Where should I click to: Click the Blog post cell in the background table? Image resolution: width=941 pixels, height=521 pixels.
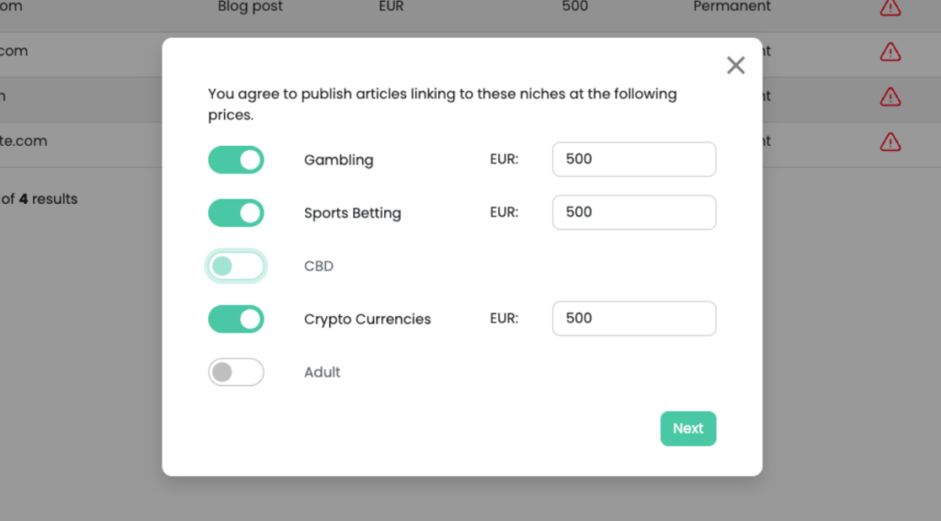pyautogui.click(x=250, y=6)
